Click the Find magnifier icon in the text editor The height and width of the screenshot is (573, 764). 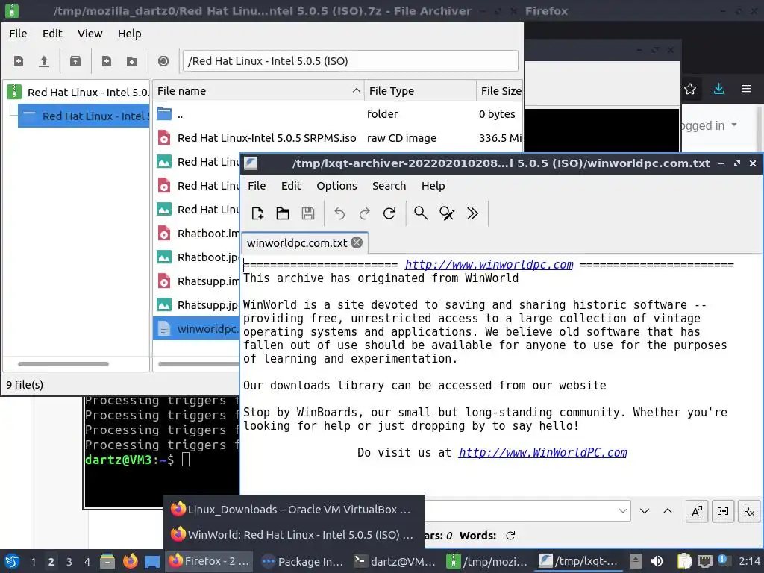click(421, 213)
